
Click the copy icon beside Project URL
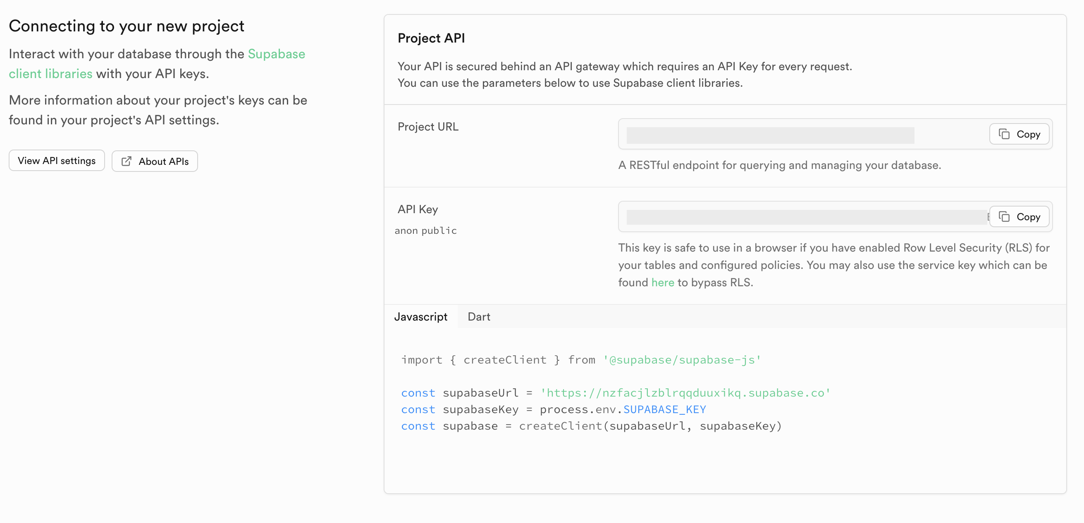point(1004,134)
